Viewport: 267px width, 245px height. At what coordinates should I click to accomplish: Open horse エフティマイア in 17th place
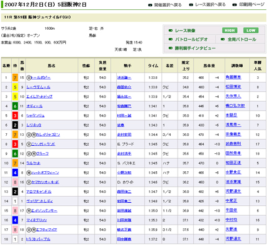pyautogui.click(x=47, y=230)
